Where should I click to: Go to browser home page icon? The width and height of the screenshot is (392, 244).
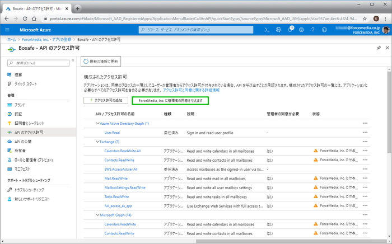tap(34, 18)
